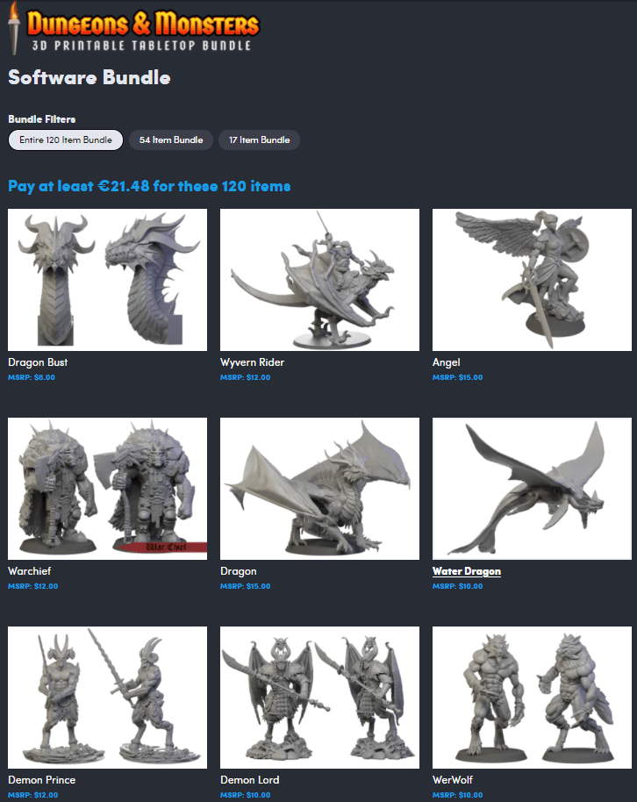This screenshot has height=802, width=637.
Task: Click the Angel item name
Action: pyautogui.click(x=446, y=362)
